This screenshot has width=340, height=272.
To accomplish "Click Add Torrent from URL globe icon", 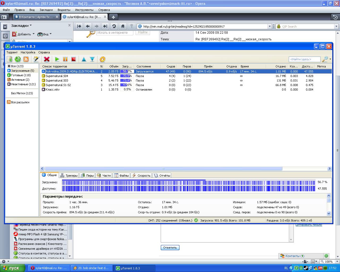I will click(18, 59).
